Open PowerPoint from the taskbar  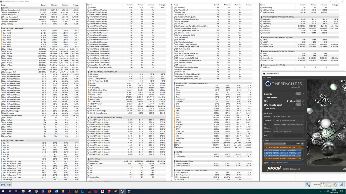49,191
